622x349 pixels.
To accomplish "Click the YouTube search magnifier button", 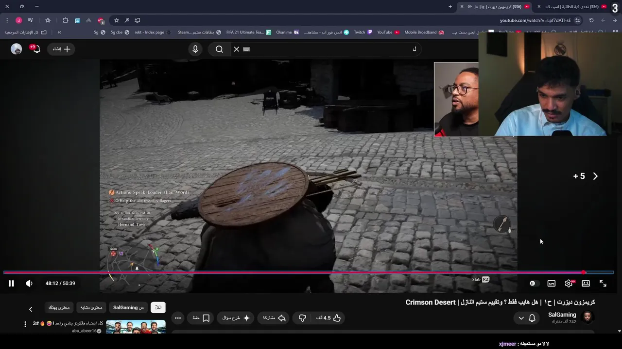I will (219, 49).
